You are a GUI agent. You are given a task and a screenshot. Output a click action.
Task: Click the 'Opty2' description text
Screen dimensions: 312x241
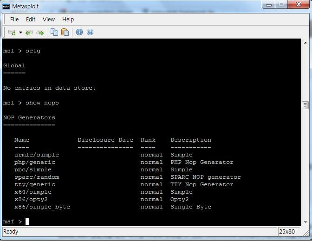tap(180, 199)
